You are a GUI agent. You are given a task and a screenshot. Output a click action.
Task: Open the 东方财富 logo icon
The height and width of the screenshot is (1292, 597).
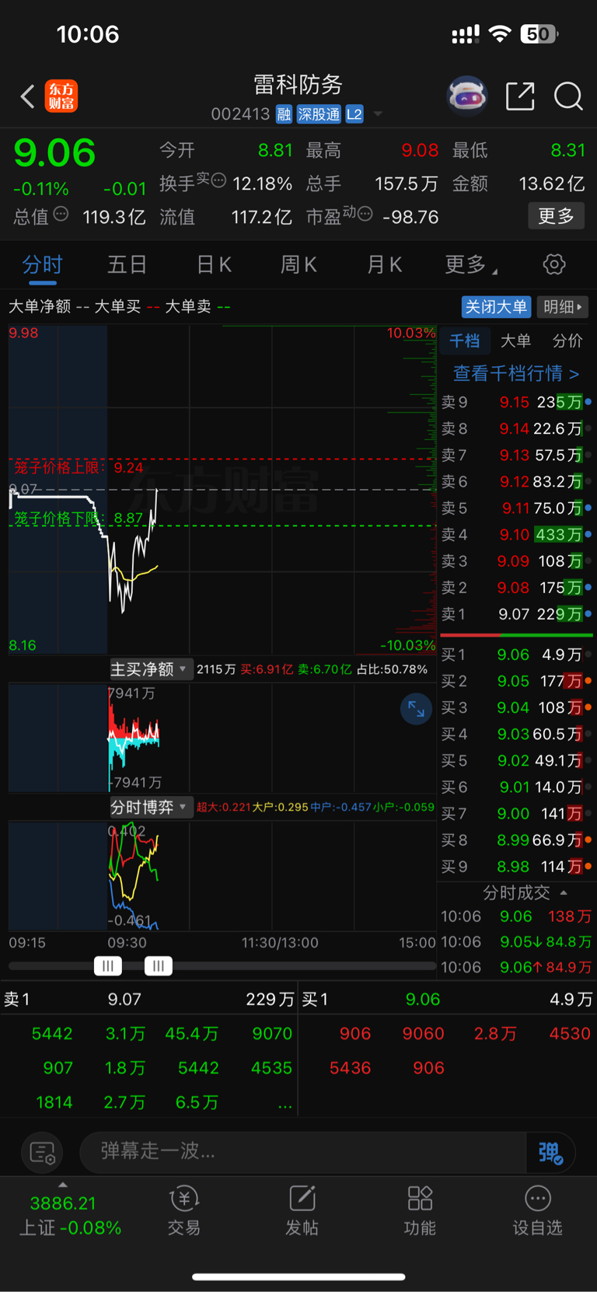pos(61,96)
